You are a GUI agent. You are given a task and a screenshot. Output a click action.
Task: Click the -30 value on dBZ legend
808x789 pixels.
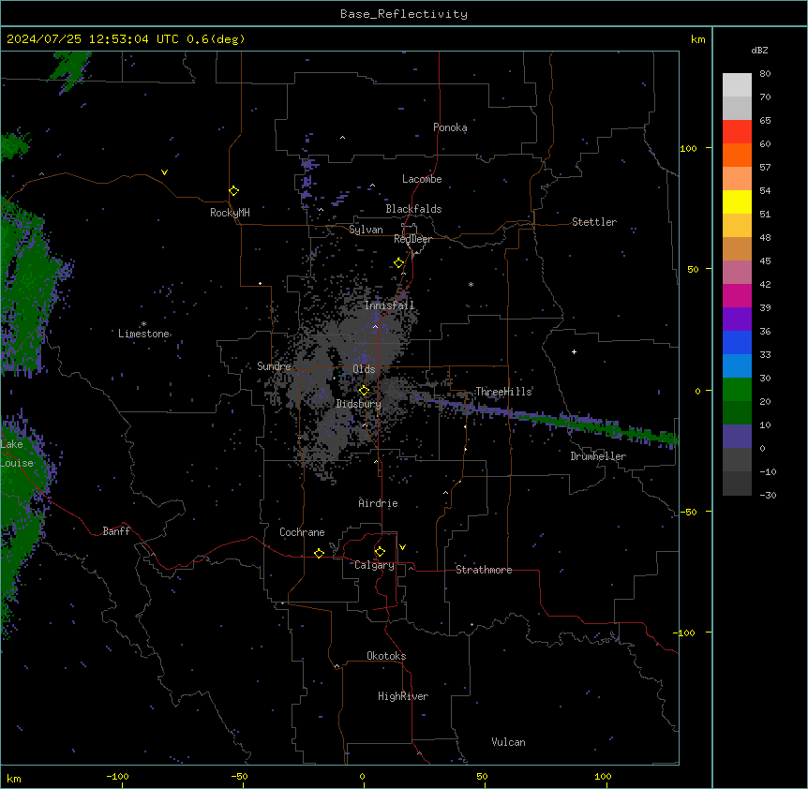pyautogui.click(x=768, y=495)
